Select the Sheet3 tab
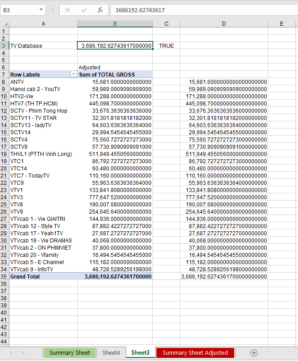 (x=140, y=353)
